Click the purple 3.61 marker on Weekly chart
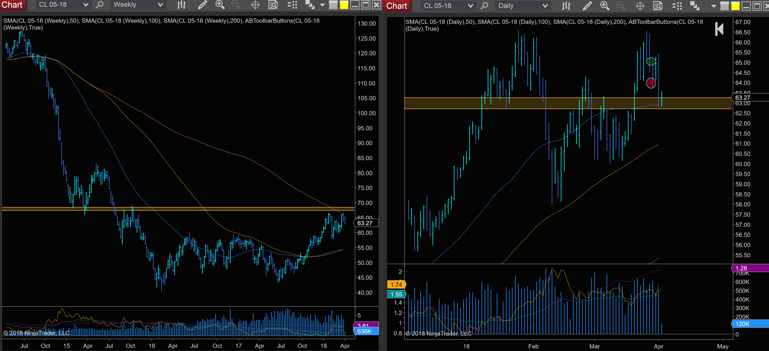This screenshot has height=351, width=769. [366, 325]
